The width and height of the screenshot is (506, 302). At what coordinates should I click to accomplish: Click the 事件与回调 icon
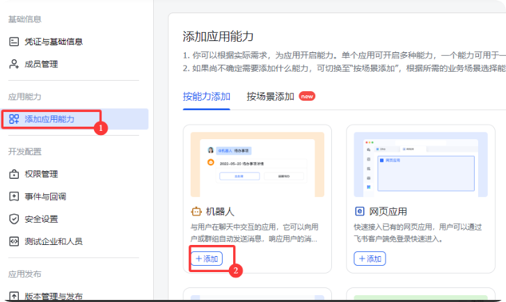(x=14, y=196)
